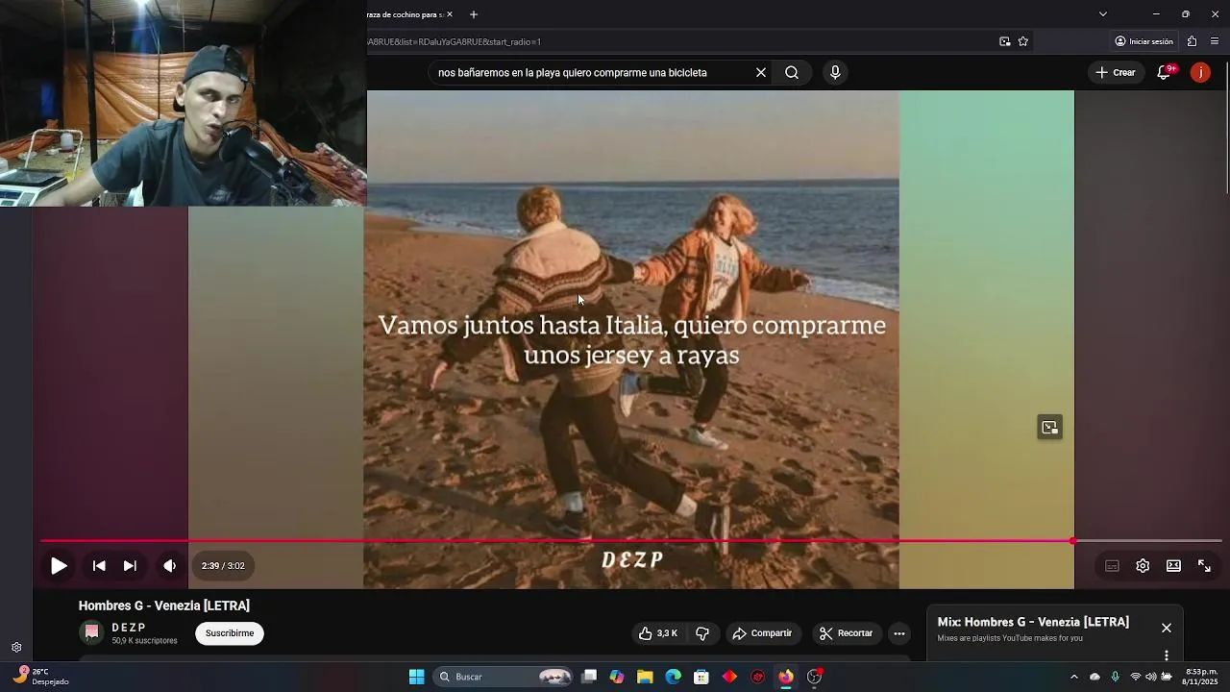The image size is (1230, 692).
Task: Launch Microsoft Edge from taskbar
Action: coord(674,677)
